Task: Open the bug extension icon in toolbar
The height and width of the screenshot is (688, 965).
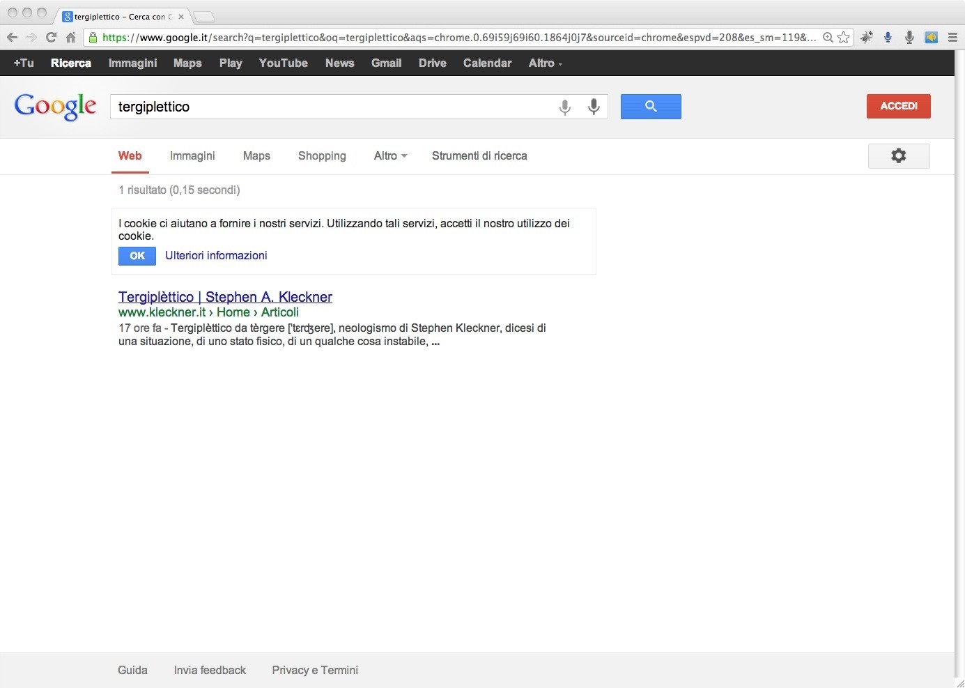Action: click(867, 38)
